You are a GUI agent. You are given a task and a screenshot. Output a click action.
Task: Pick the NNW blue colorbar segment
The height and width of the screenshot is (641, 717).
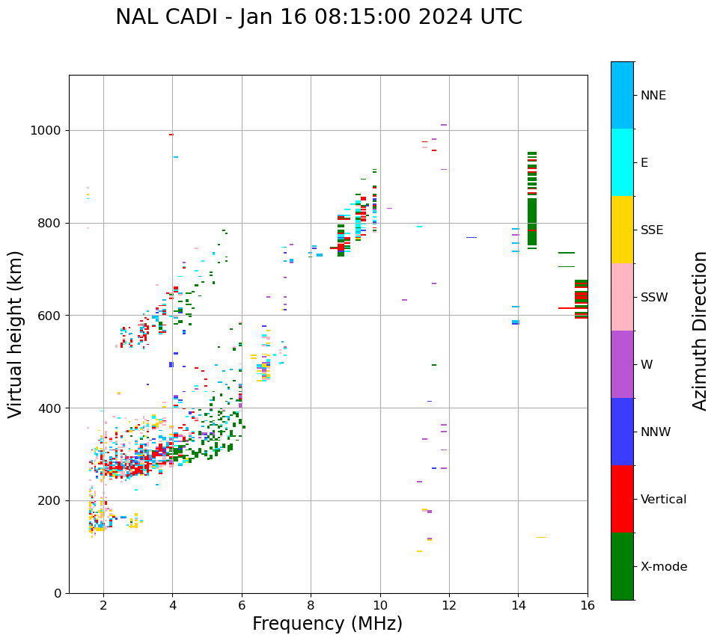[x=622, y=432]
